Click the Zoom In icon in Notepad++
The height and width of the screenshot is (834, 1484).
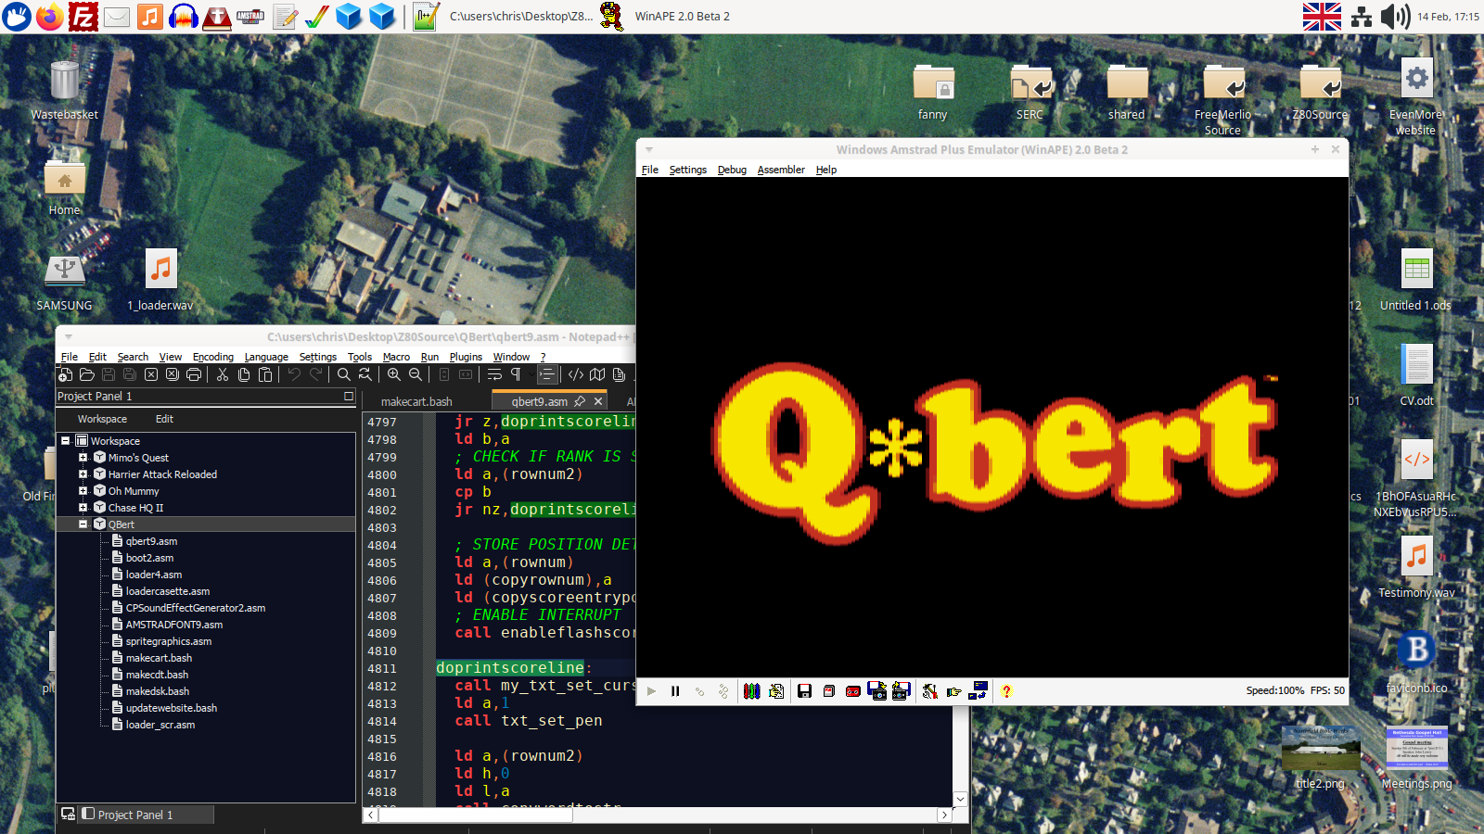(x=394, y=374)
